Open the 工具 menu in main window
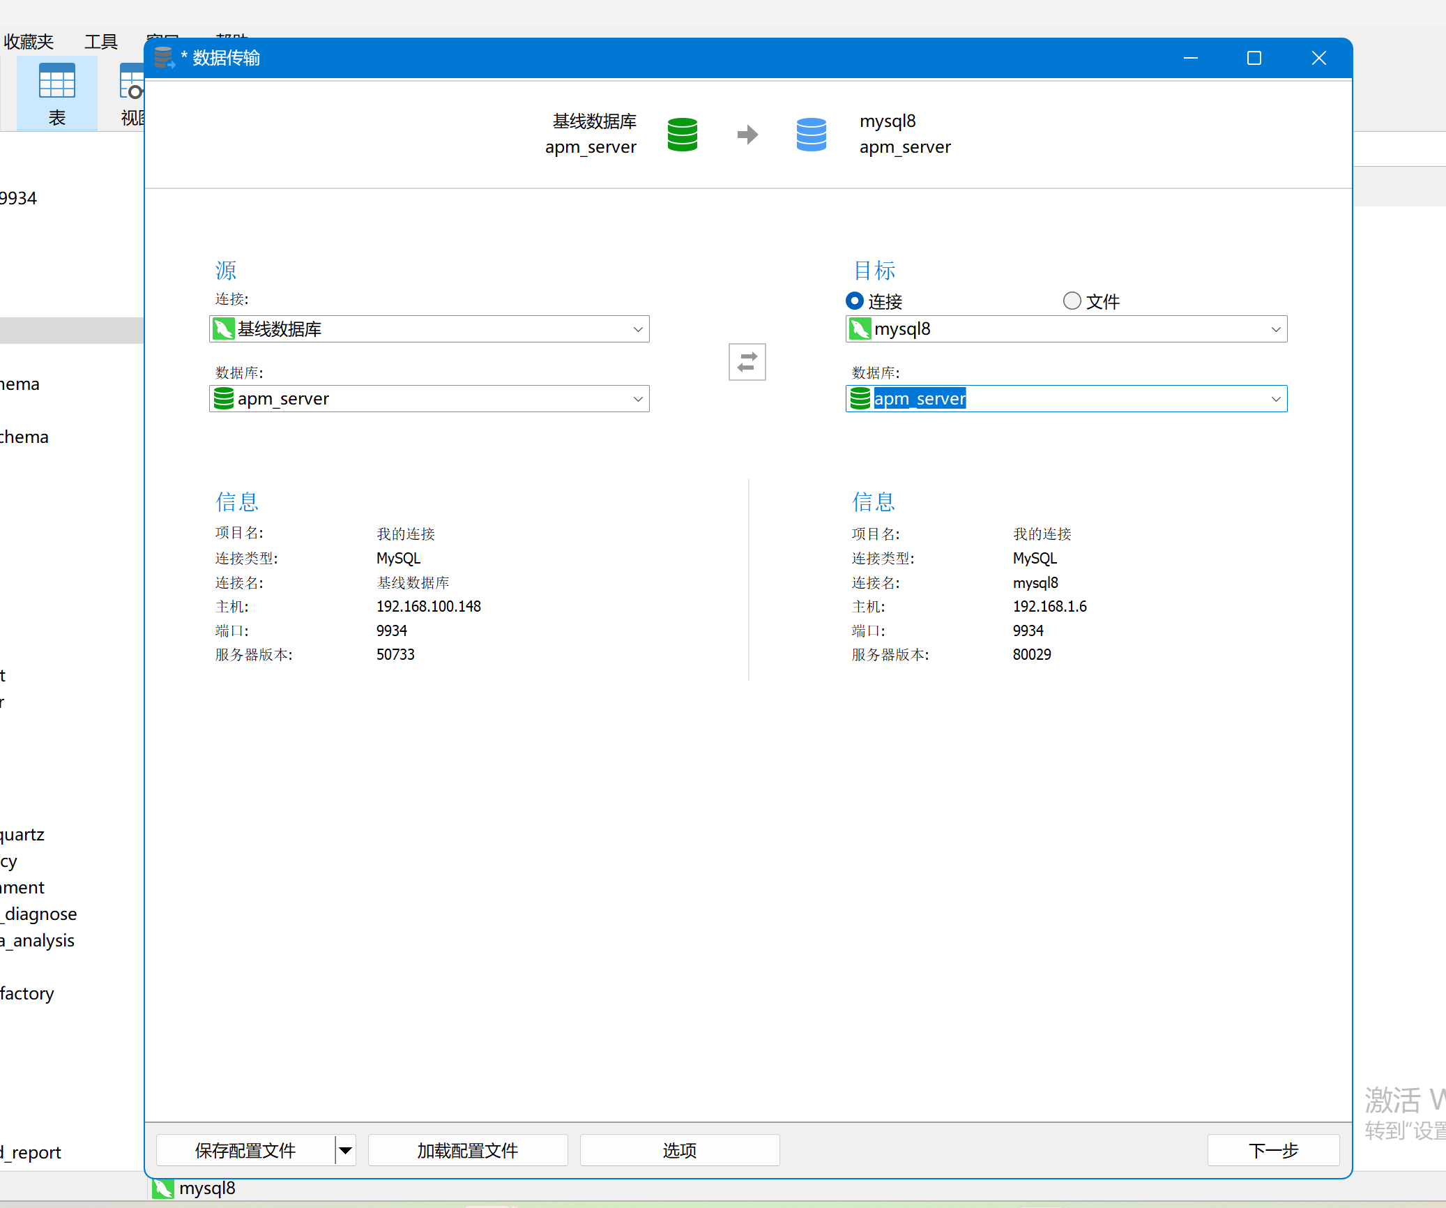This screenshot has width=1446, height=1208. click(x=101, y=42)
